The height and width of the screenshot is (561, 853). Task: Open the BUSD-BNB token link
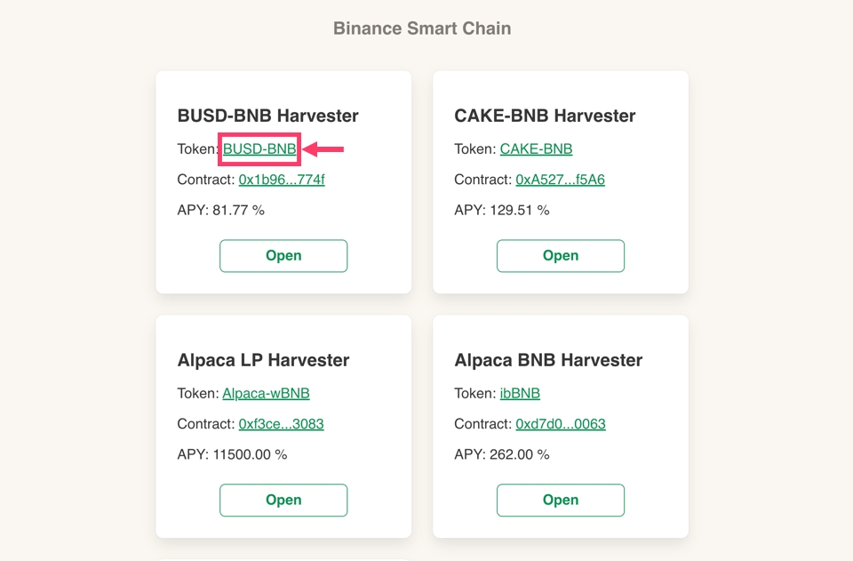coord(259,149)
